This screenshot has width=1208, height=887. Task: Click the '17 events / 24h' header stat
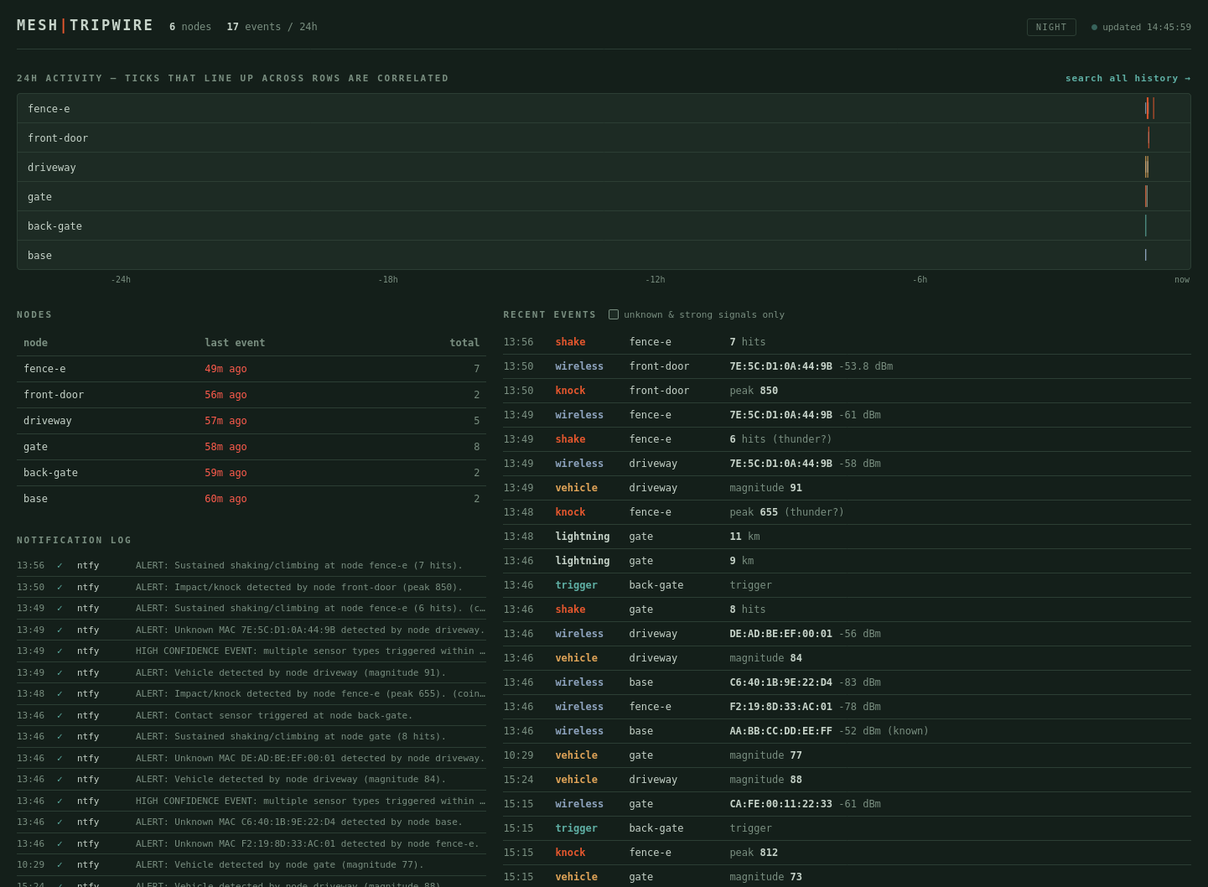[272, 27]
